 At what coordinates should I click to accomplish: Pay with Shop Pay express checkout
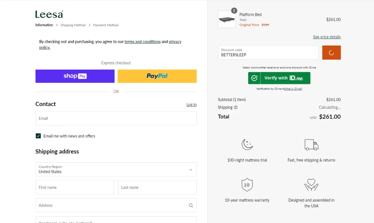[x=75, y=76]
